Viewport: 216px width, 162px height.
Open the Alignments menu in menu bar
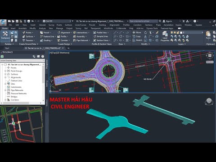click(114, 25)
